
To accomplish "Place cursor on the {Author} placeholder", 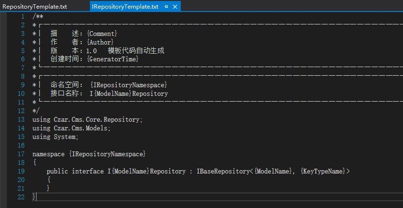I will [x=100, y=42].
